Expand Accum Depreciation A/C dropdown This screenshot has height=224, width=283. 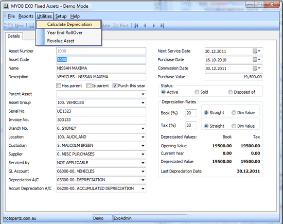(x=143, y=188)
